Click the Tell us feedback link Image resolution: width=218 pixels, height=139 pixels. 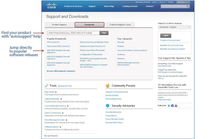click(161, 78)
